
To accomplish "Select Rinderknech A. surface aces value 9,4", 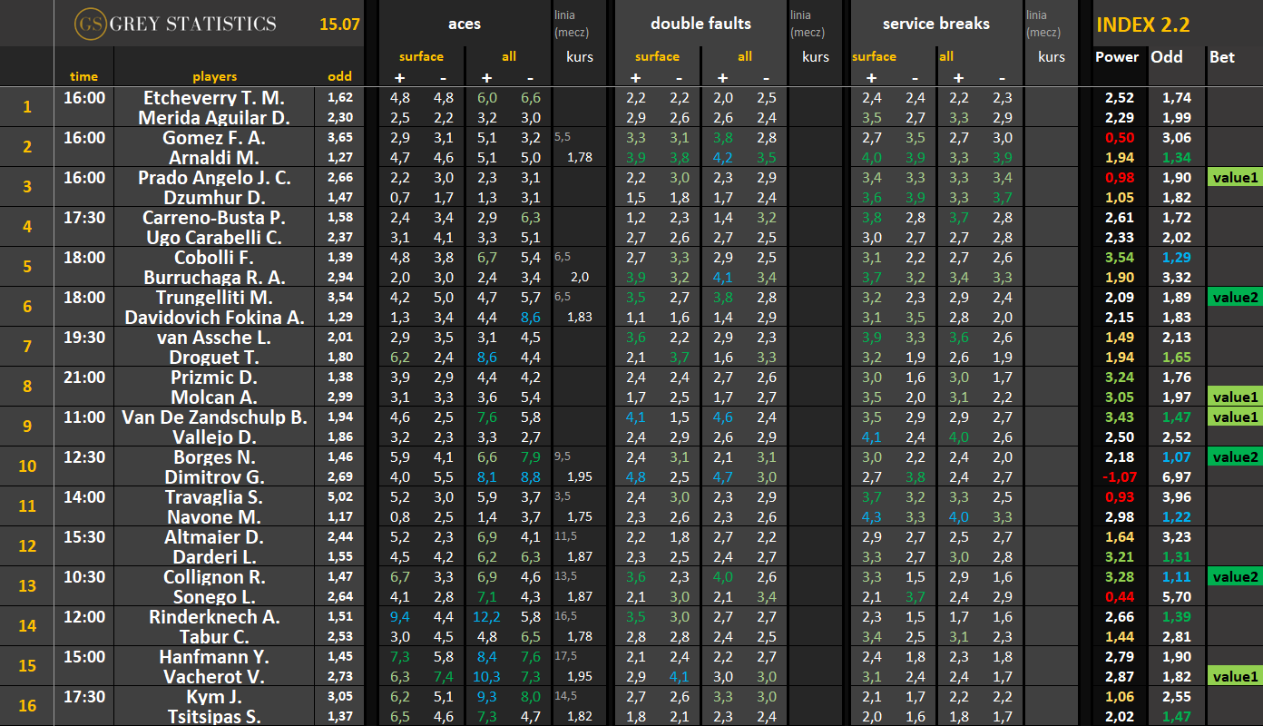I will (x=400, y=617).
